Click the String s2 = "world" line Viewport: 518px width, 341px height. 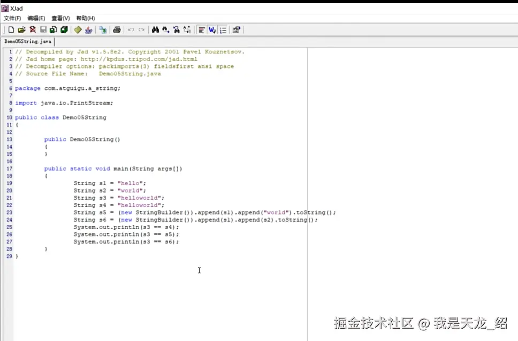(x=110, y=191)
